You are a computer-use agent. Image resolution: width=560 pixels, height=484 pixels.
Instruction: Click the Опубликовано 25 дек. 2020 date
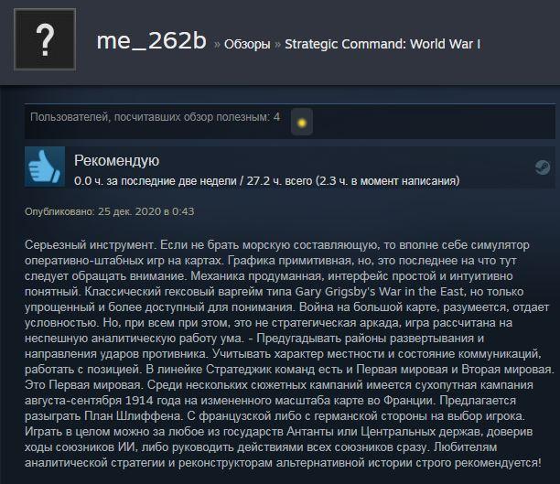110,211
